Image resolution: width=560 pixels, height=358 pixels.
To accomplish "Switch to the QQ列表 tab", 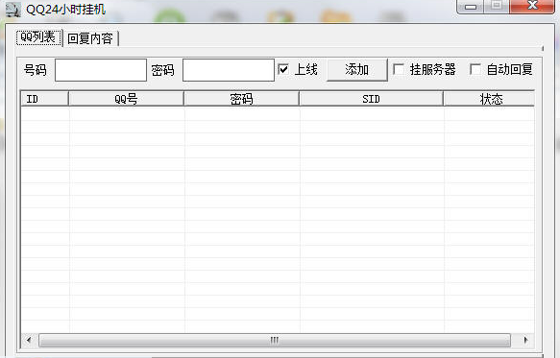I will (x=38, y=37).
